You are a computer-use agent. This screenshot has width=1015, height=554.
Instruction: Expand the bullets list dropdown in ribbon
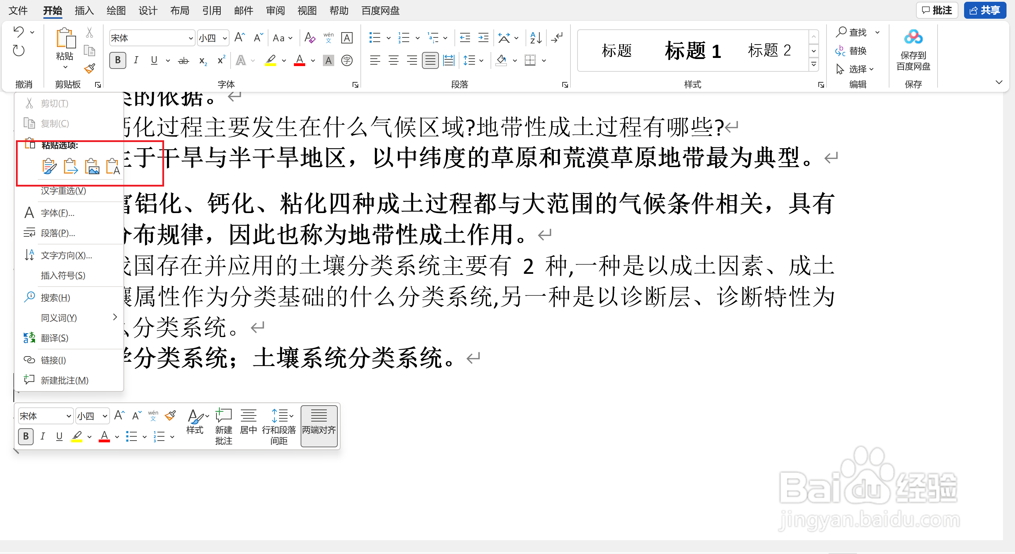point(389,38)
